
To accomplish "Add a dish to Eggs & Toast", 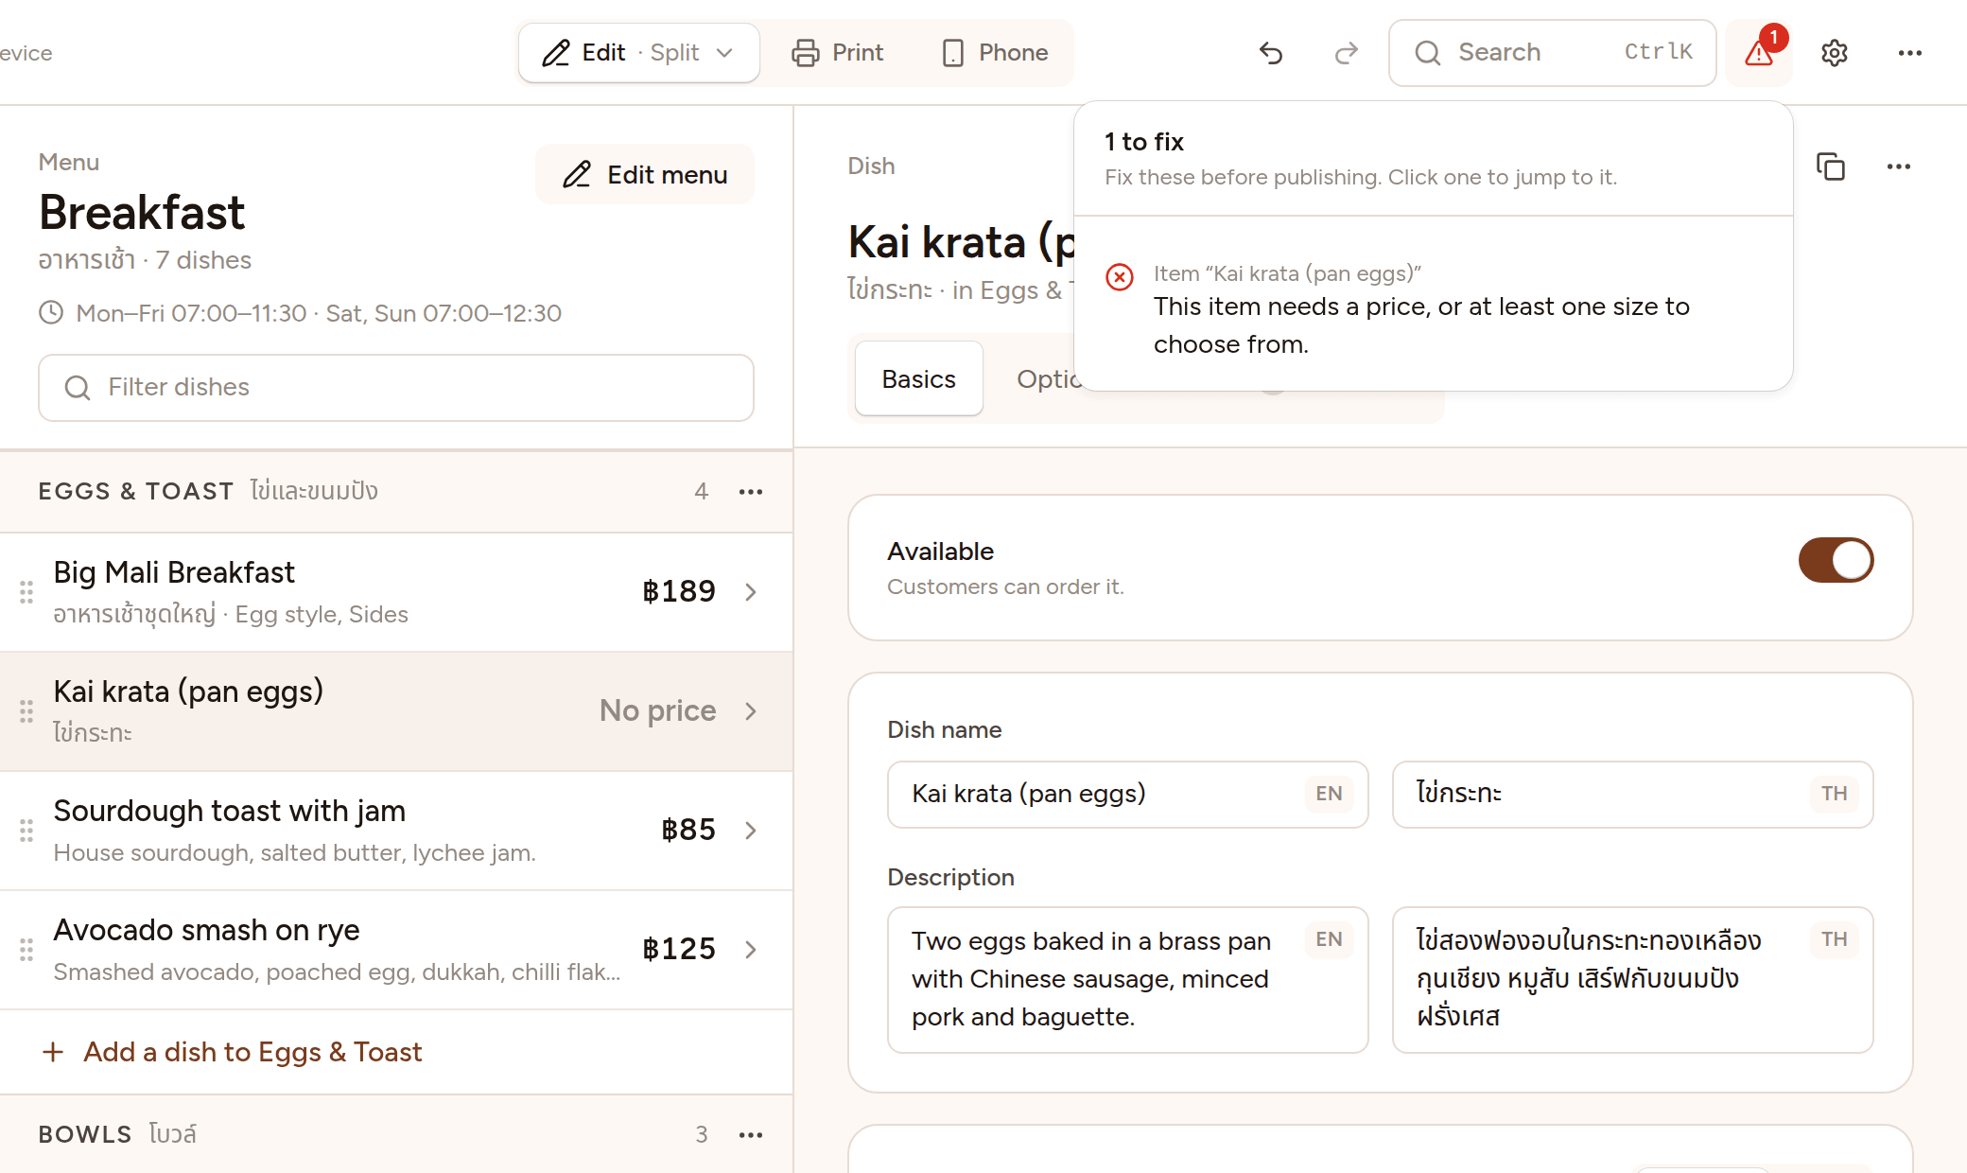I will pos(233,1052).
